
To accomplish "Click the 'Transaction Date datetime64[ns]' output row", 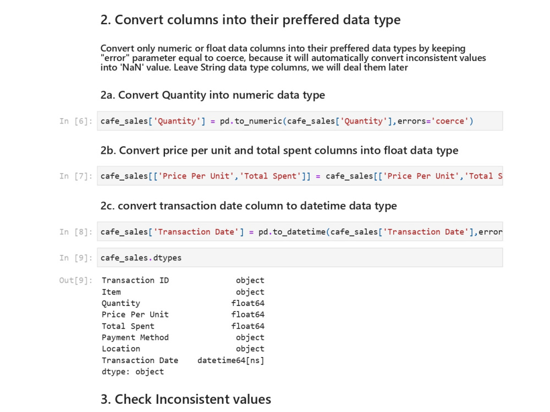I will point(183,360).
